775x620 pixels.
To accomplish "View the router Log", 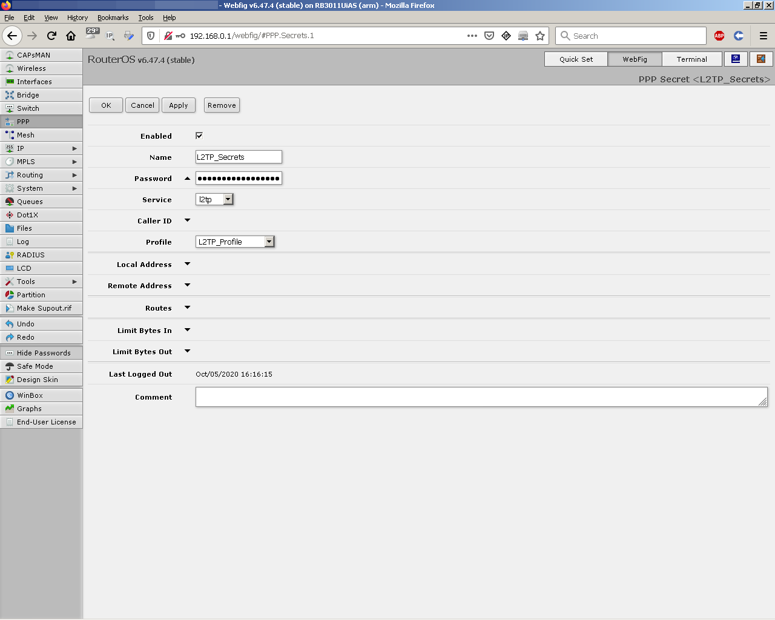I will point(41,242).
